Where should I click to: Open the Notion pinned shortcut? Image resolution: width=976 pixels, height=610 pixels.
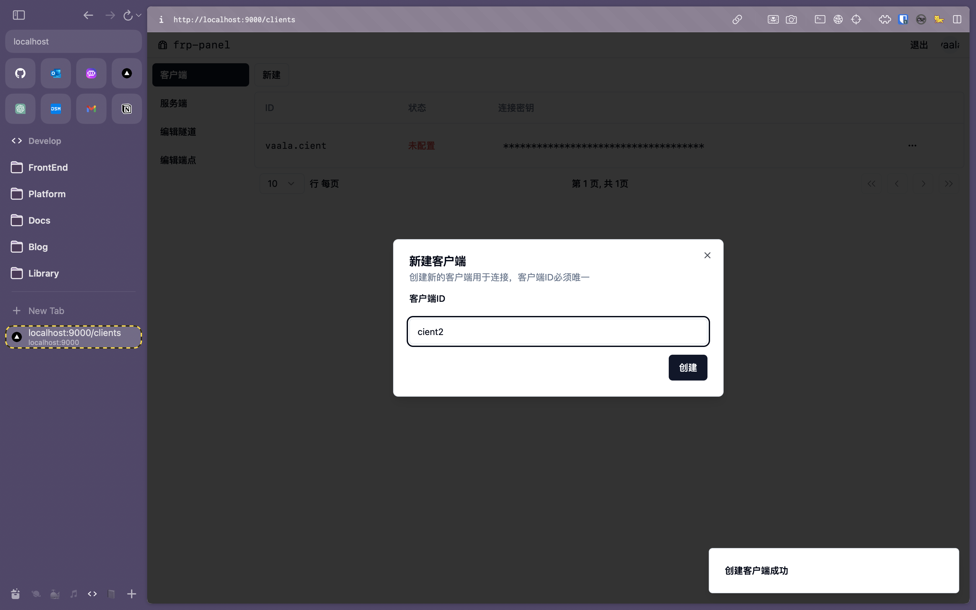tap(127, 109)
